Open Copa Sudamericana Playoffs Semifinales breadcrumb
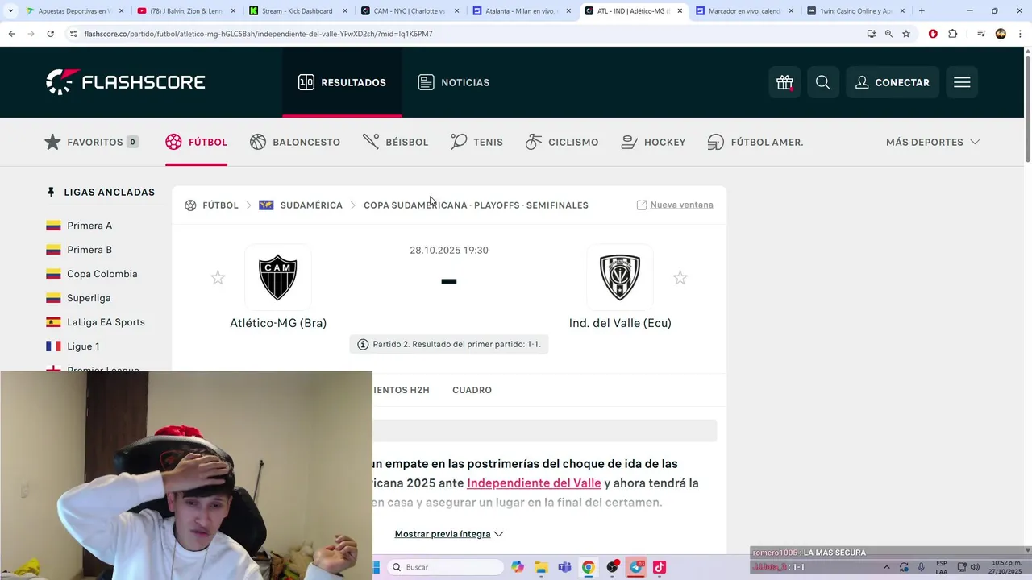This screenshot has width=1032, height=580. (x=476, y=205)
